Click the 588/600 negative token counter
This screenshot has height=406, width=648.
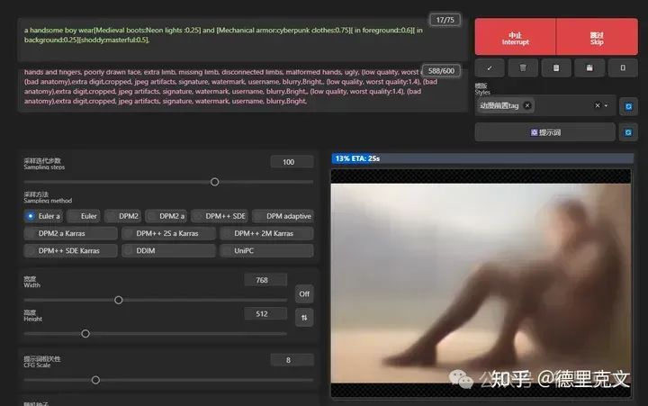pos(441,71)
